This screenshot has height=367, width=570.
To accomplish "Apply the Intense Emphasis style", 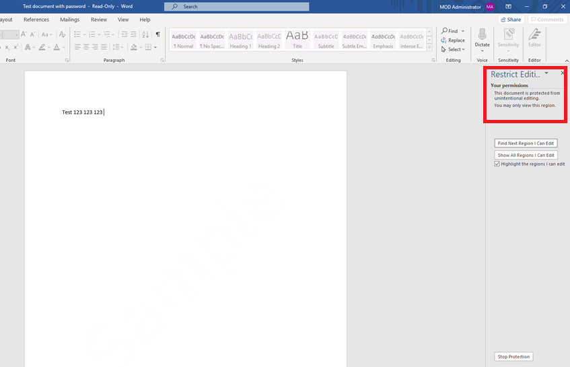I will [411, 40].
